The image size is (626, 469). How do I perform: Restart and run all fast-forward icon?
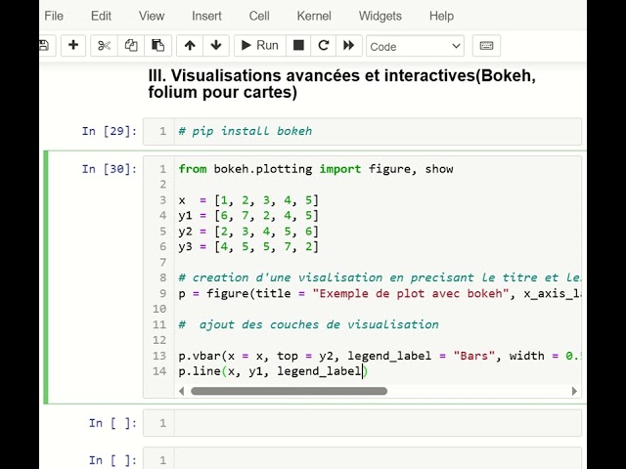(x=349, y=46)
